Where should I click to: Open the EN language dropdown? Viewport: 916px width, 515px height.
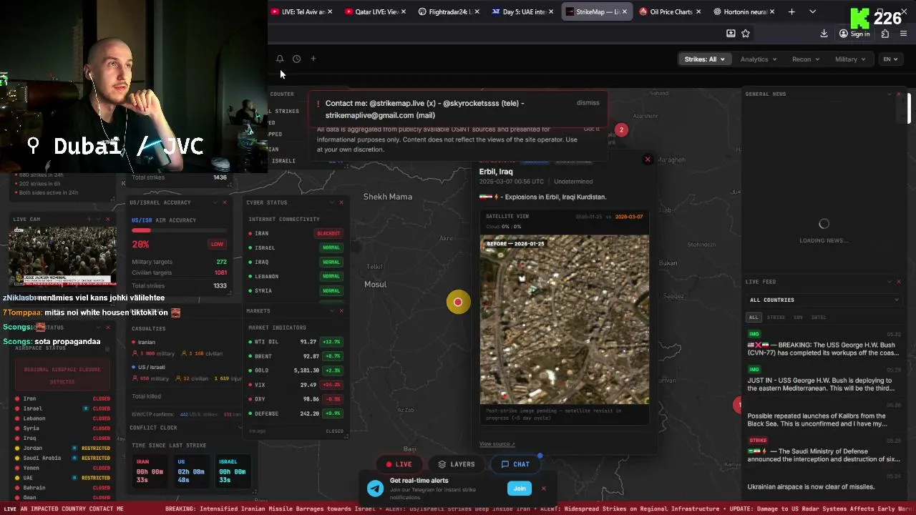pyautogui.click(x=891, y=59)
